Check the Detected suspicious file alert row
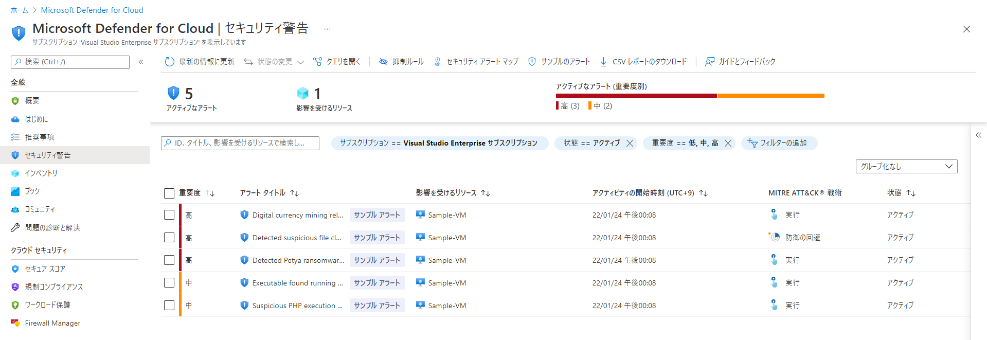This screenshot has height=340, width=987. point(169,238)
